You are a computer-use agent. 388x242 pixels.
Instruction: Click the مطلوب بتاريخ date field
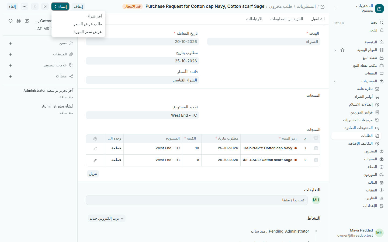143,61
